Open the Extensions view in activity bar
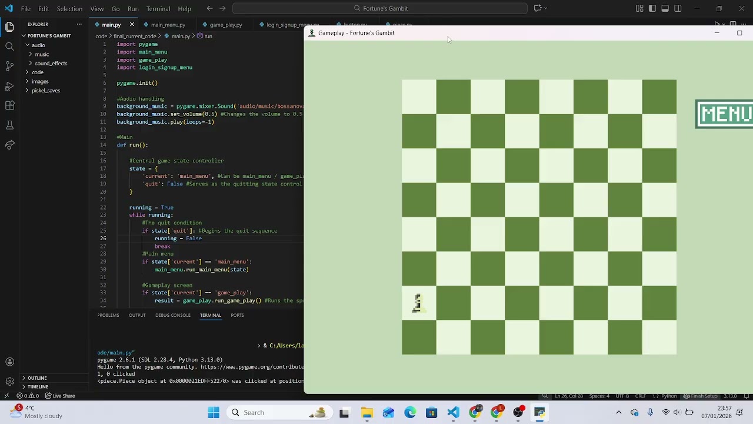 (x=9, y=105)
